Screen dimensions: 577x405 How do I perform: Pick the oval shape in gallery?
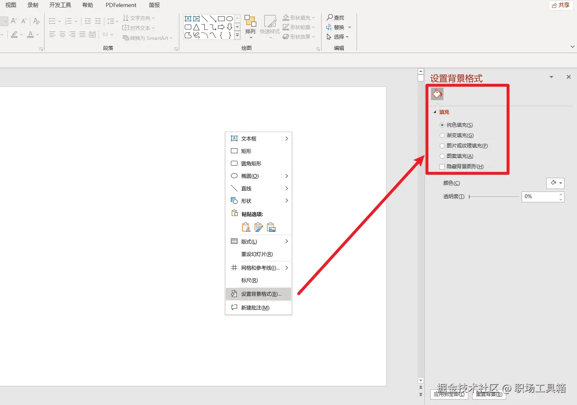pos(230,19)
